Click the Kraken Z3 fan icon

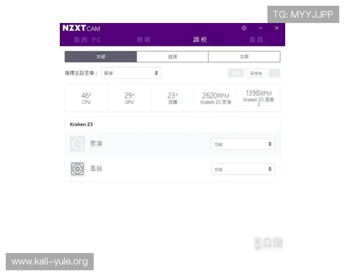click(x=78, y=169)
